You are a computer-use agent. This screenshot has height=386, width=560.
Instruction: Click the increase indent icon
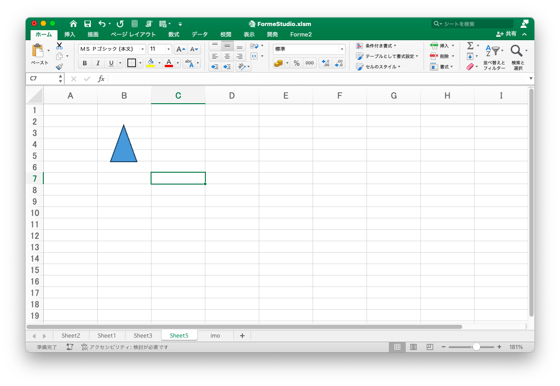227,67
